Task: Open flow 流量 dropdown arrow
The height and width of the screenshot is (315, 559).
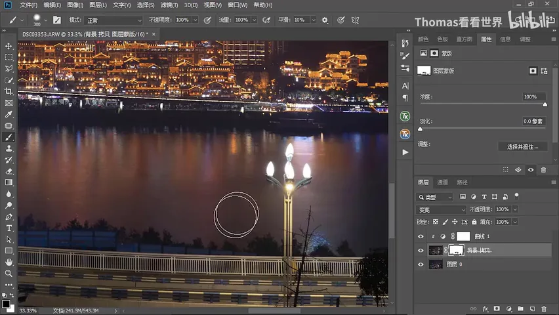Action: pyautogui.click(x=254, y=20)
